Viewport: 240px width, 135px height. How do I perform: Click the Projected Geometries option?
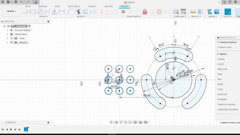(226, 104)
